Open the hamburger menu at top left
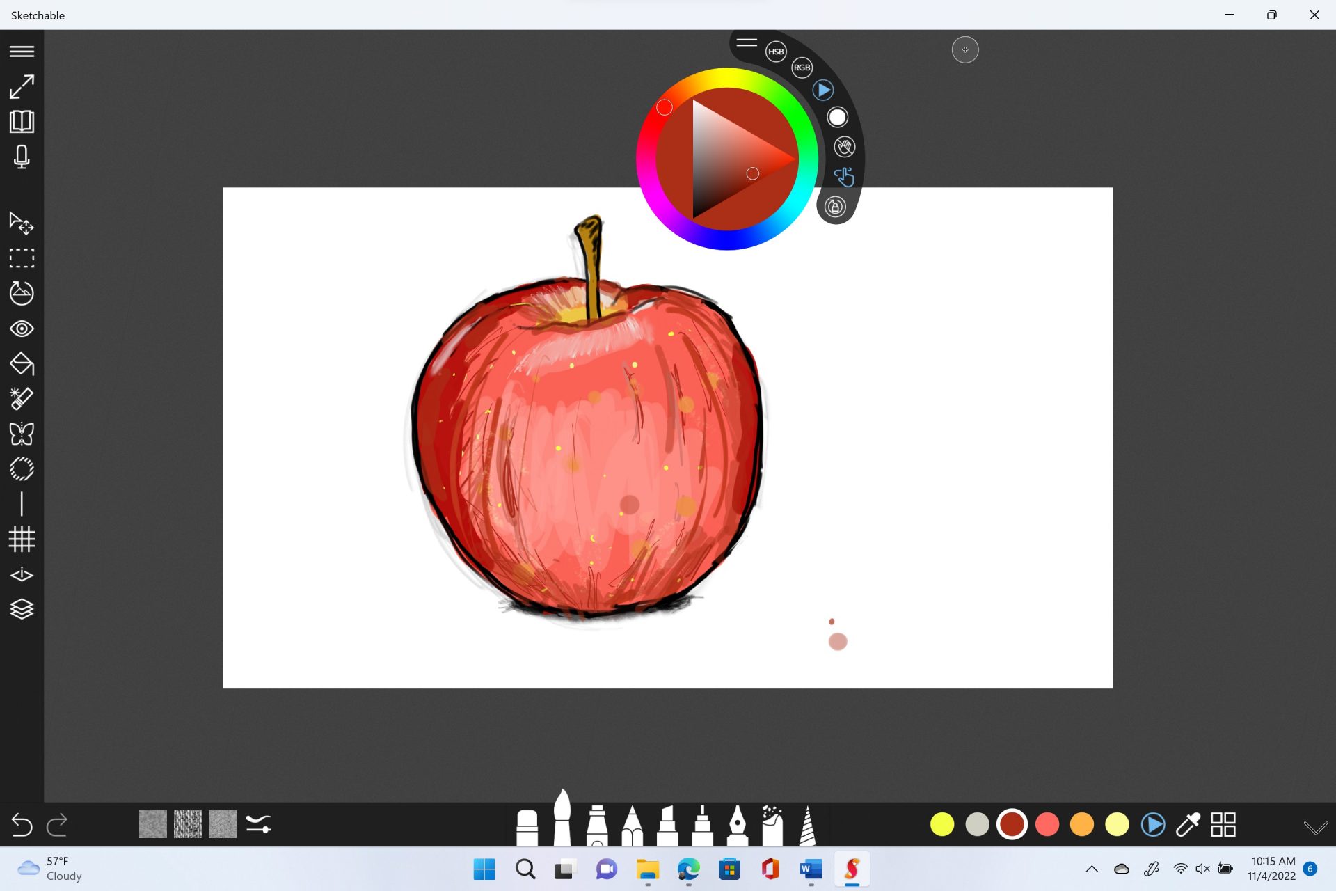Viewport: 1336px width, 891px height. pos(22,52)
